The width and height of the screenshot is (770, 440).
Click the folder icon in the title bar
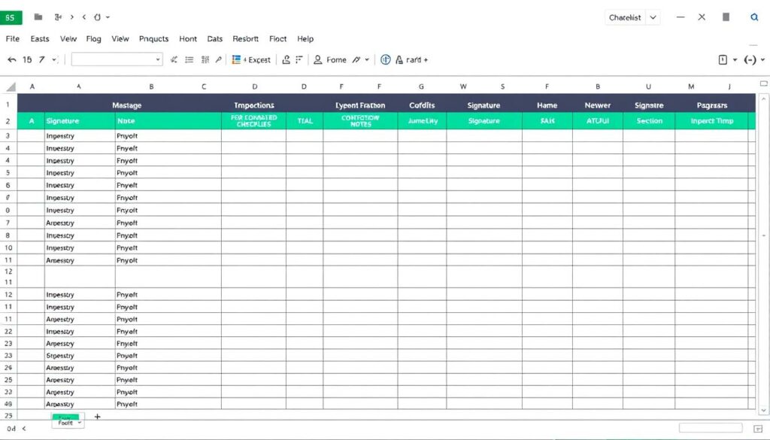(38, 17)
